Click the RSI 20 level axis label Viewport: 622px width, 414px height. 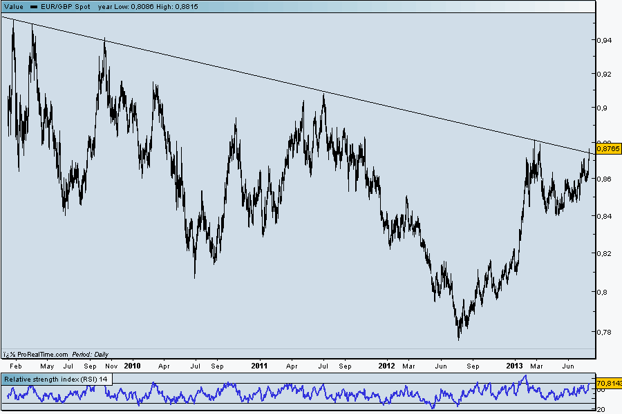pos(601,410)
